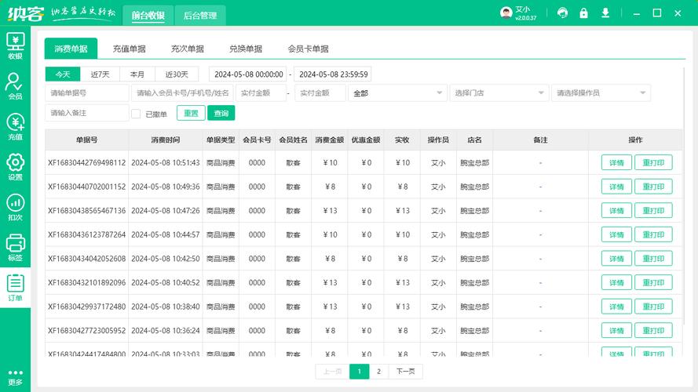Click 重打印 for order XF16830438565467136
Screen dimensions: 698x392
click(x=653, y=211)
